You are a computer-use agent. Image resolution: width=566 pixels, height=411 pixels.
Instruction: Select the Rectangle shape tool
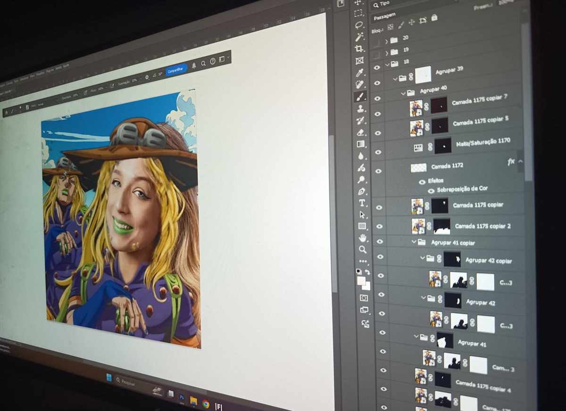(362, 226)
